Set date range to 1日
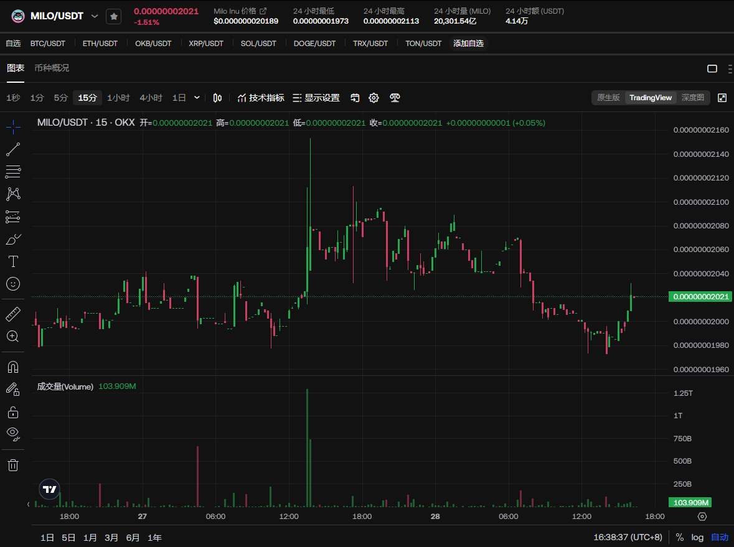This screenshot has width=734, height=547. pos(47,538)
